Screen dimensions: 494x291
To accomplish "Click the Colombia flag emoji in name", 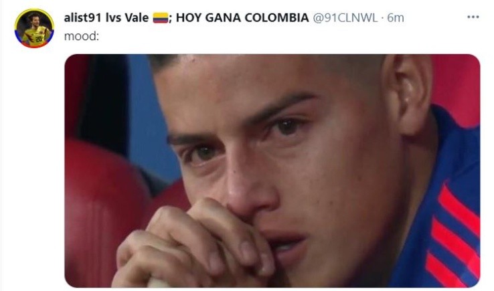I will (x=161, y=17).
